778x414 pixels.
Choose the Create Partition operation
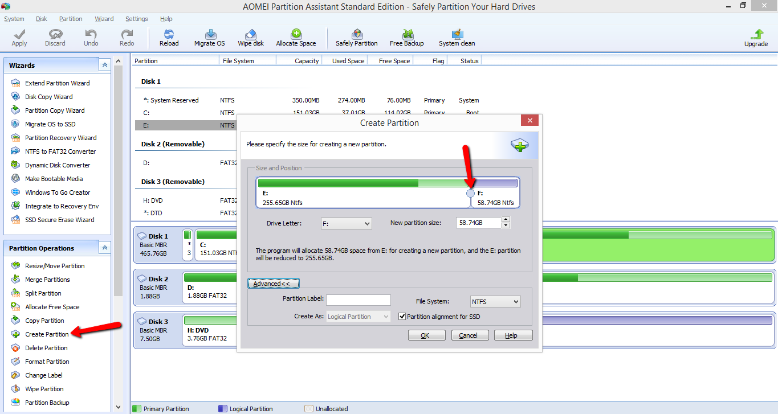pyautogui.click(x=47, y=334)
